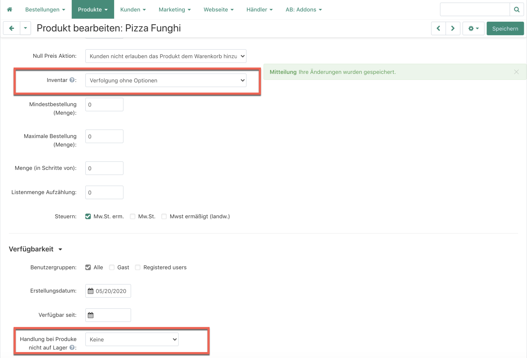Toggle the Alle user group checkbox
Screen dimensions: 527x358
(x=88, y=267)
